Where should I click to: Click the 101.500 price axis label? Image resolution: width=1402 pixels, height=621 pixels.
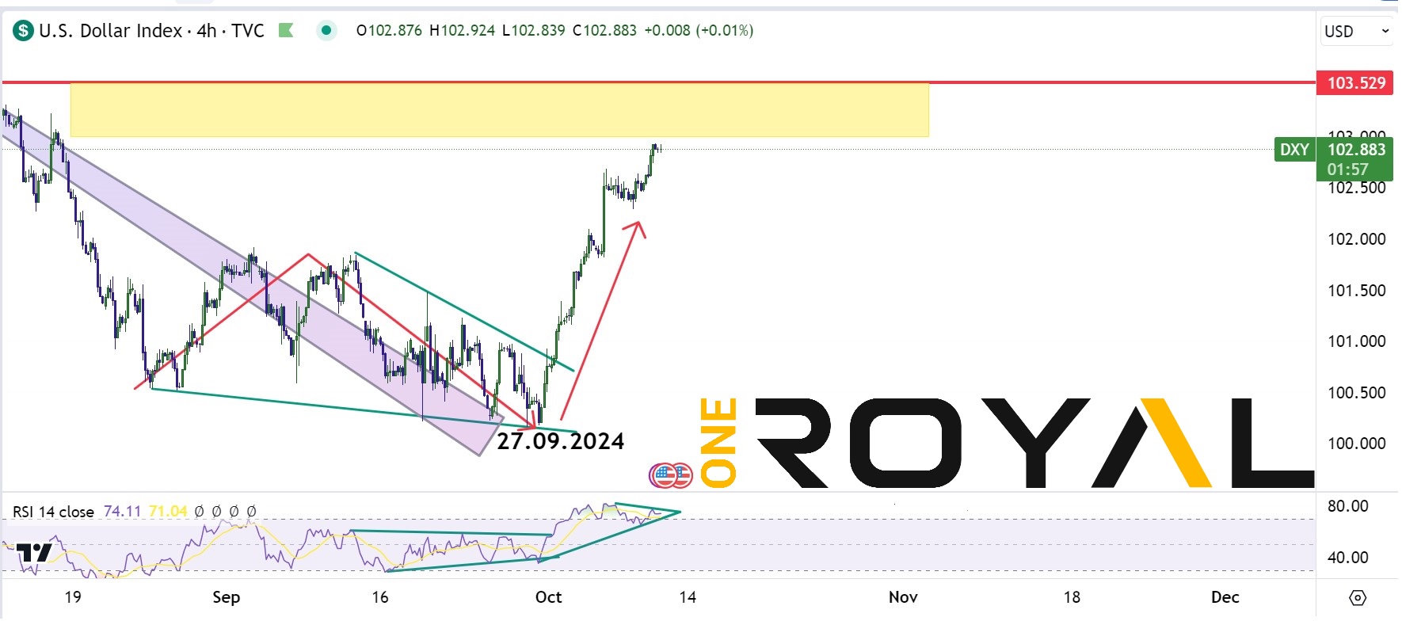pyautogui.click(x=1356, y=291)
